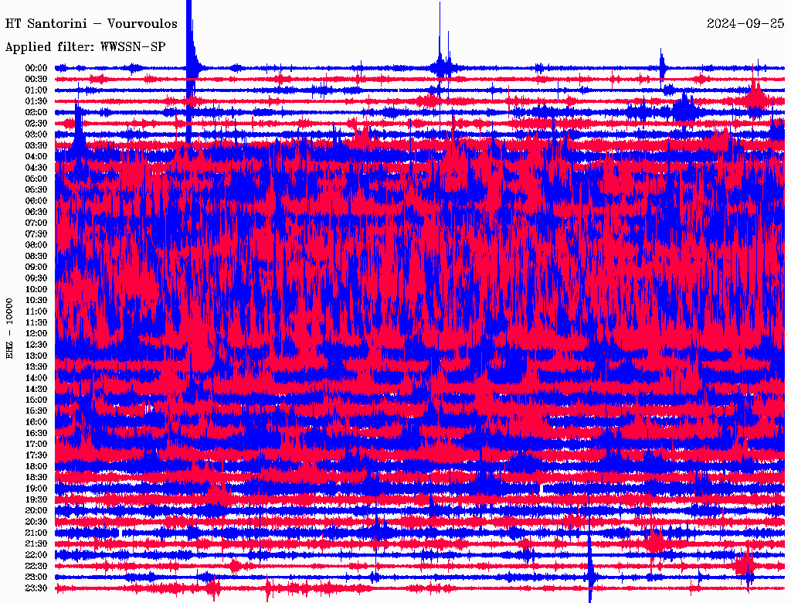
Task: Select the 02:30 time label
Action: 36,123
